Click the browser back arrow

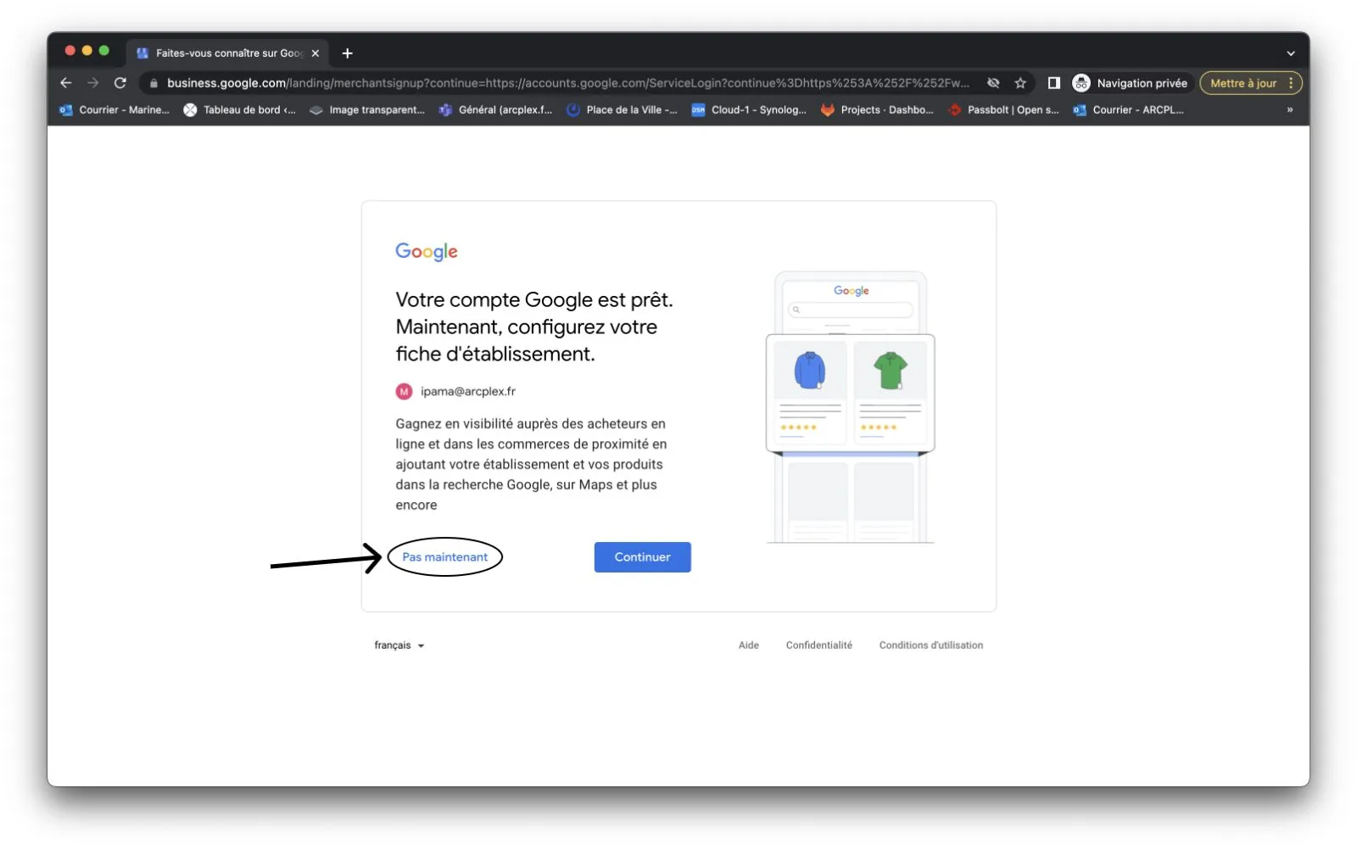66,83
